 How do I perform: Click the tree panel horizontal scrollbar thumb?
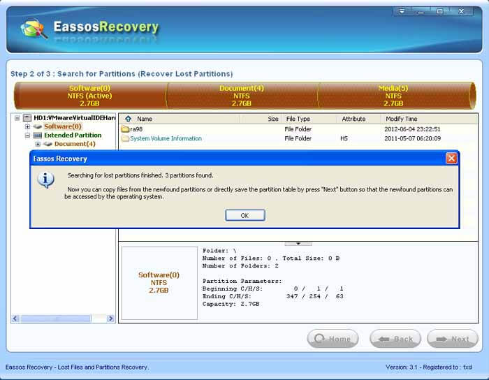(55, 319)
